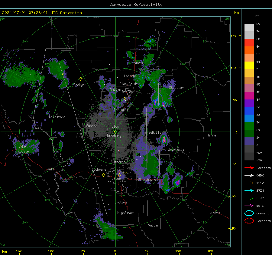This screenshot has width=272, height=255.
Task: Select the Limestone label
Action: [57, 117]
